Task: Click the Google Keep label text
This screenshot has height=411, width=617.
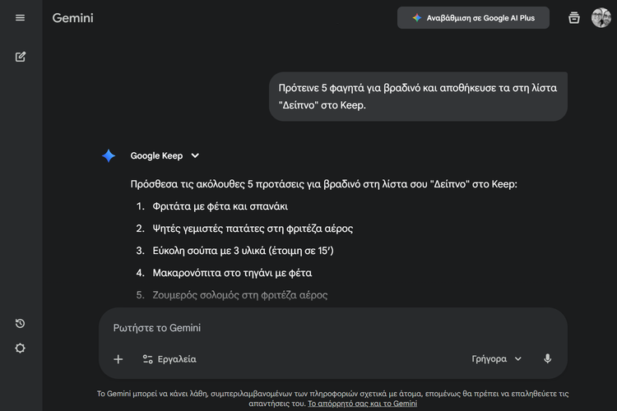Action: [x=156, y=155]
